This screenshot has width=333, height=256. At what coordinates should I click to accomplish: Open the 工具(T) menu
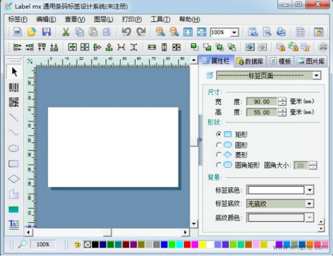(x=160, y=20)
